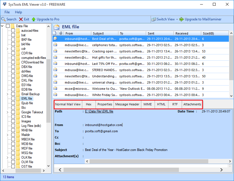This screenshot has width=234, height=181.
Task: Click the Switch View grid icon
Action: (153, 19)
